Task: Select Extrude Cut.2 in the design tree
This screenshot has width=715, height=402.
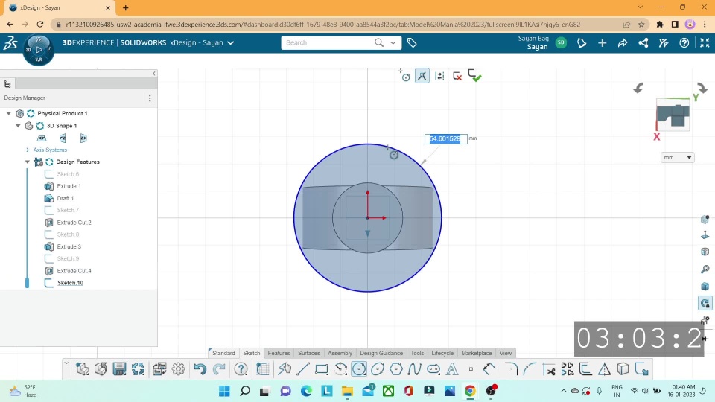Action: [74, 223]
